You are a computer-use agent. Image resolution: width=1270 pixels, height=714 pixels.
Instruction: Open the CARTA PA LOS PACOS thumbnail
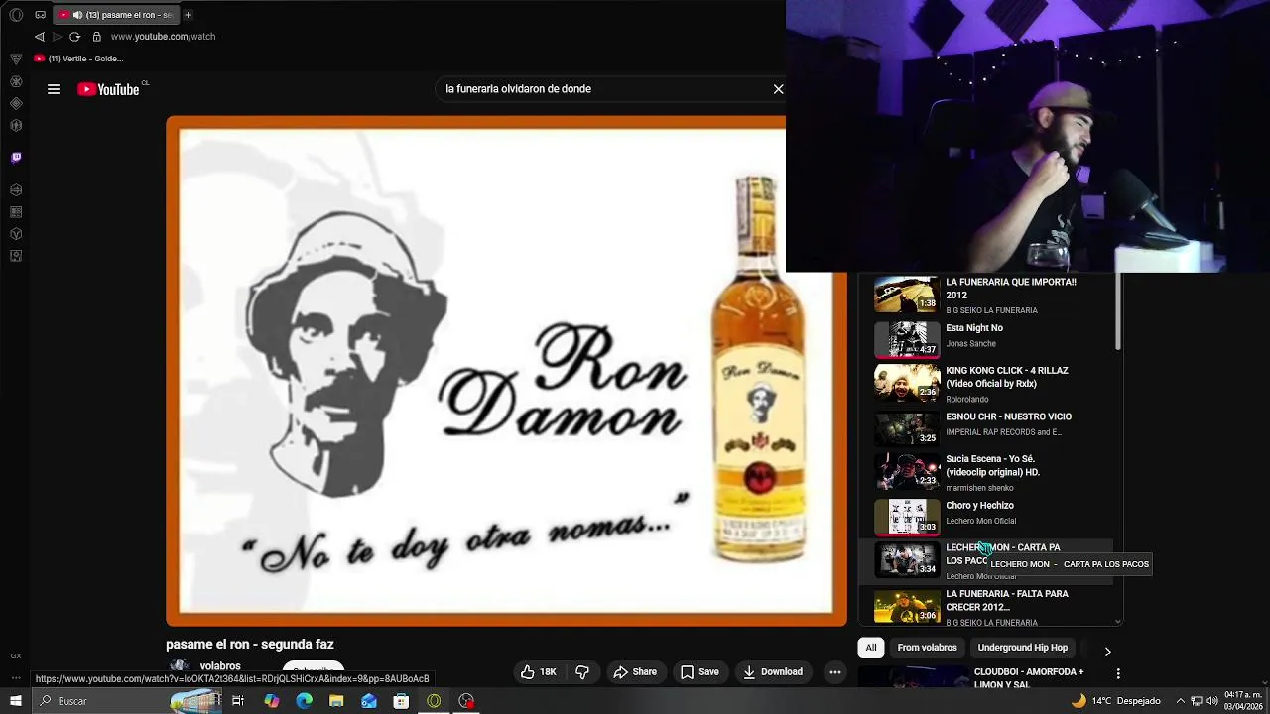(907, 559)
